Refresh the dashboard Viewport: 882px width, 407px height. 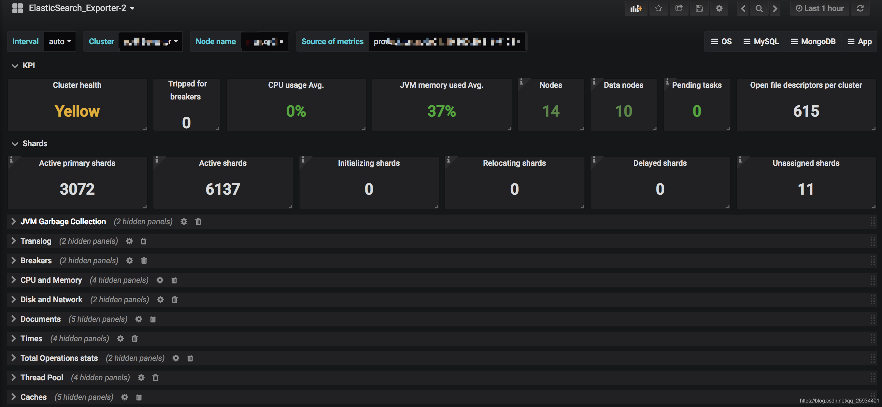point(860,8)
